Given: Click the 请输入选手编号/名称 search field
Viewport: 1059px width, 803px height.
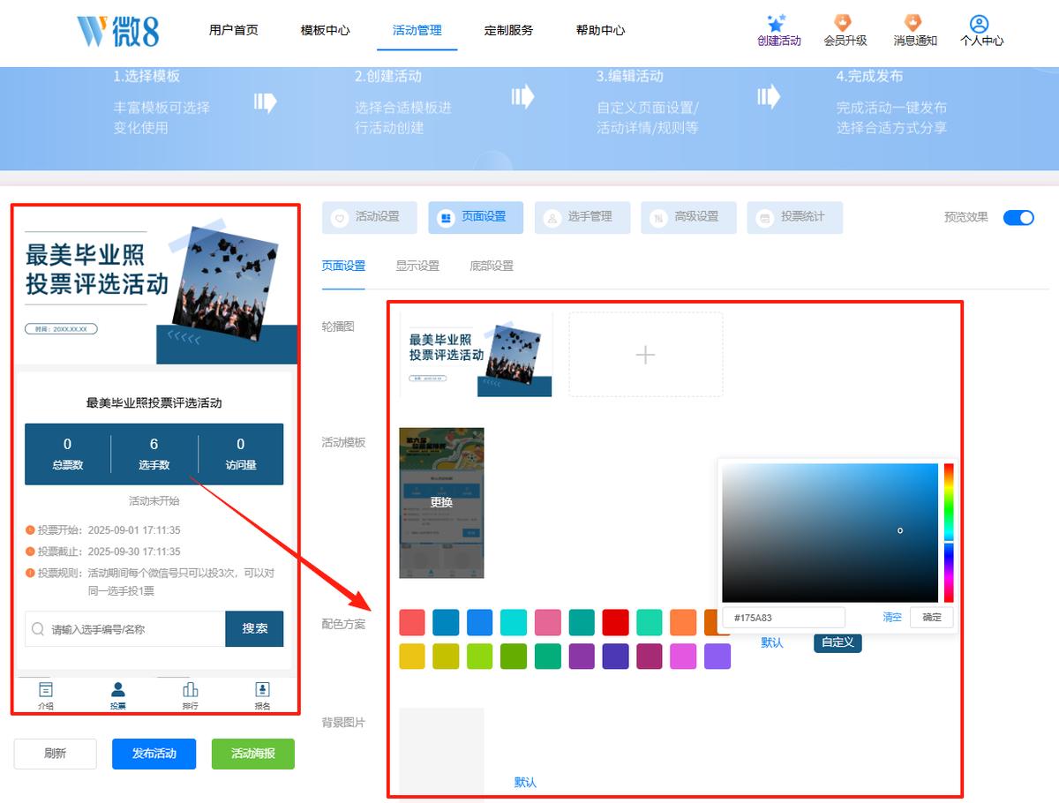Looking at the screenshot, I should (x=125, y=629).
